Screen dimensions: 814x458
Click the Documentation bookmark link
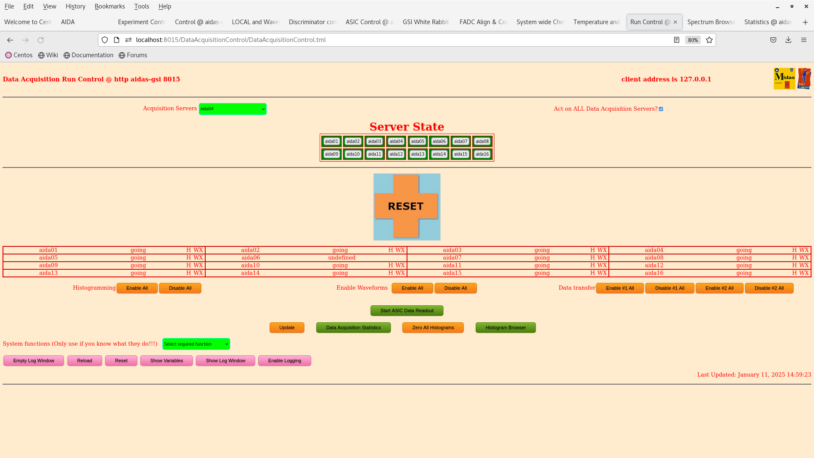click(x=88, y=55)
